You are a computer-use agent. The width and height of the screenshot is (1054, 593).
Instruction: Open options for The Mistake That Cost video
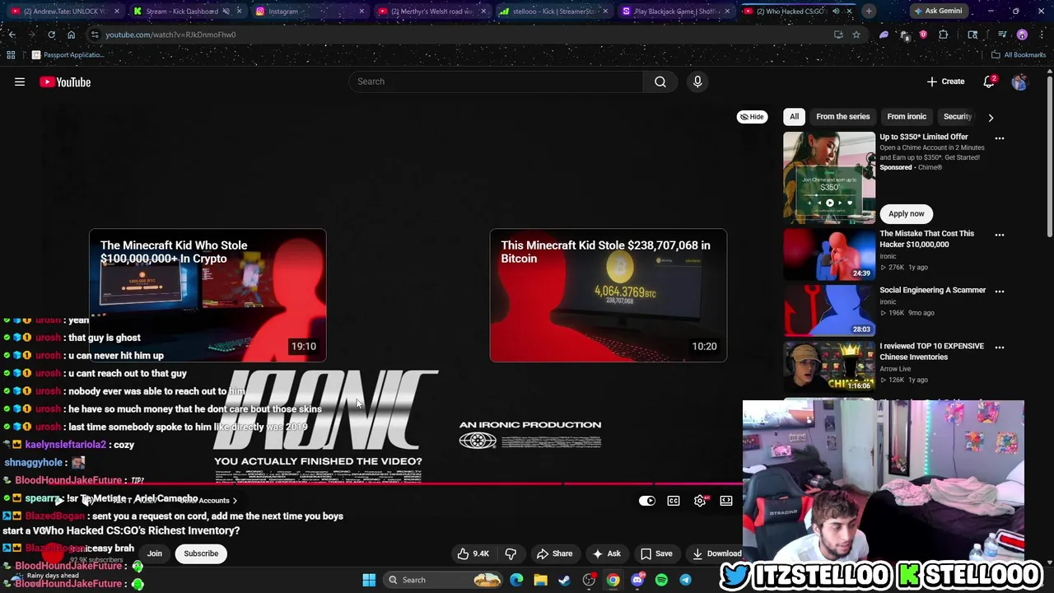[x=1000, y=234]
